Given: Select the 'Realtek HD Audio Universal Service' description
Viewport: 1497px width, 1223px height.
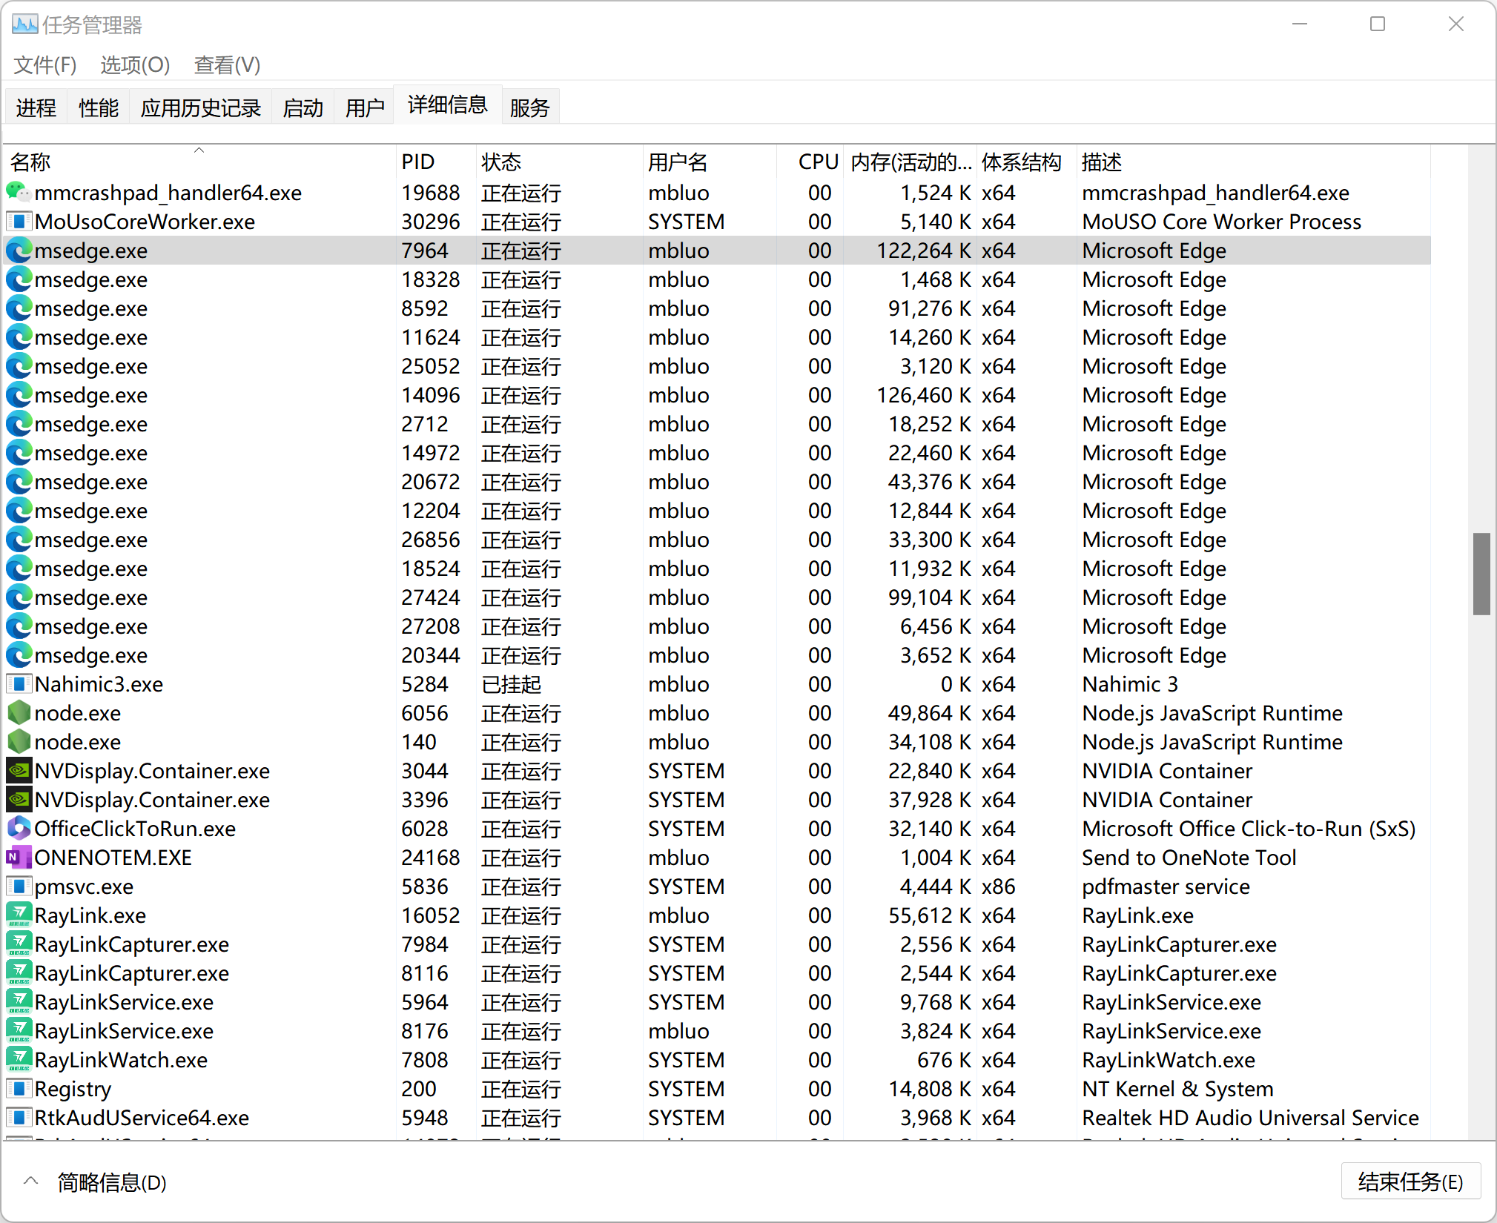Looking at the screenshot, I should [x=1250, y=1118].
